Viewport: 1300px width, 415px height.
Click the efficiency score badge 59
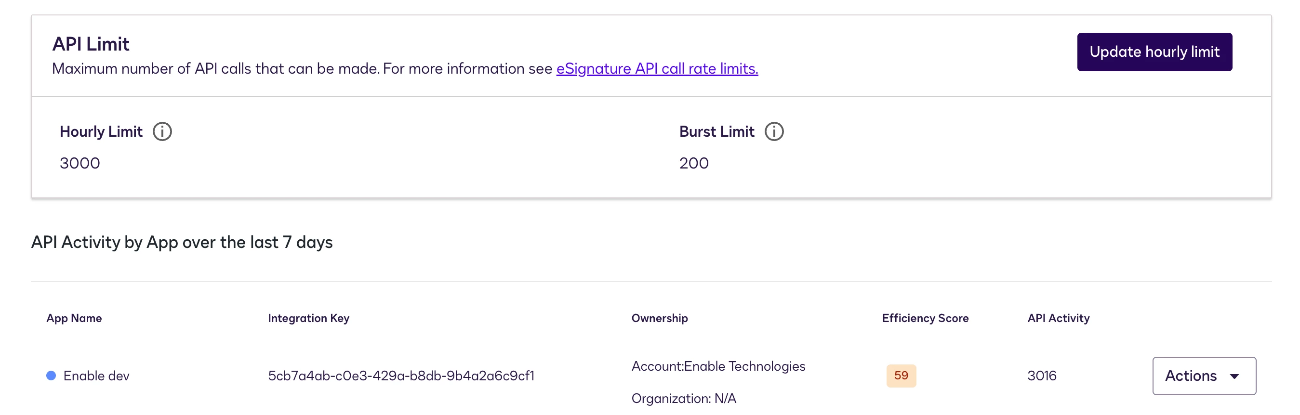(901, 376)
